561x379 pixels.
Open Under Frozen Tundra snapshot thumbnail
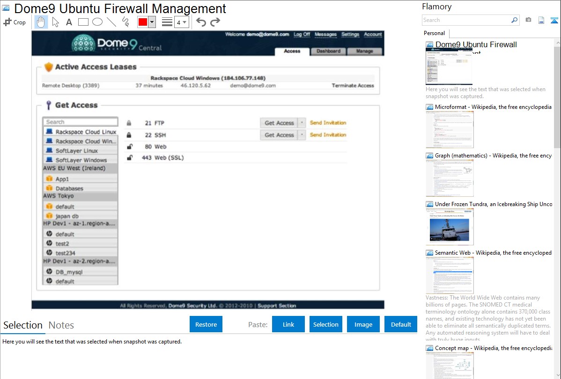[450, 227]
